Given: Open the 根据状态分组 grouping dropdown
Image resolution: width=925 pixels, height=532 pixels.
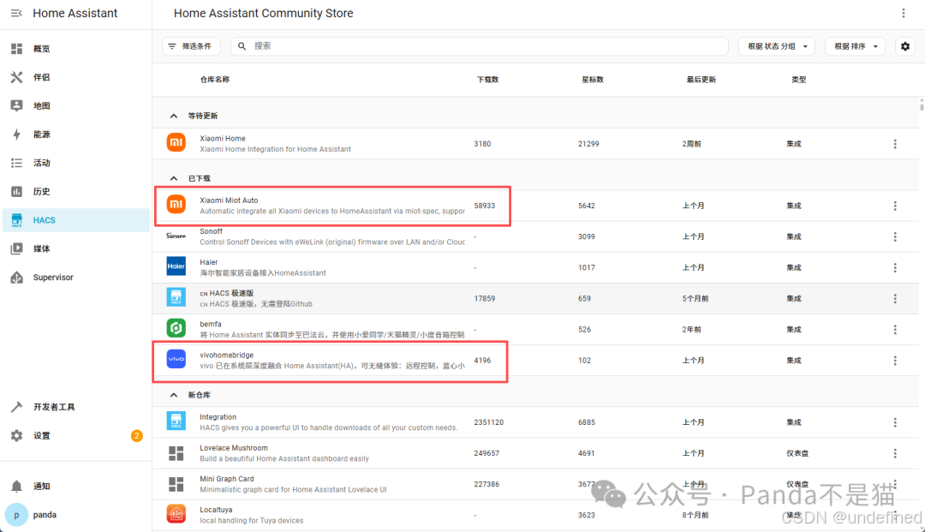Looking at the screenshot, I should pos(776,46).
